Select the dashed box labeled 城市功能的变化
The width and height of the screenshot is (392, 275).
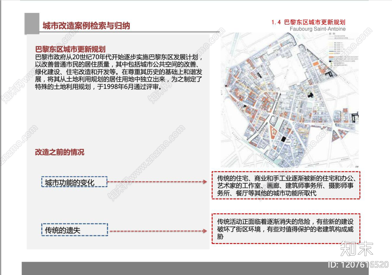(x=74, y=182)
